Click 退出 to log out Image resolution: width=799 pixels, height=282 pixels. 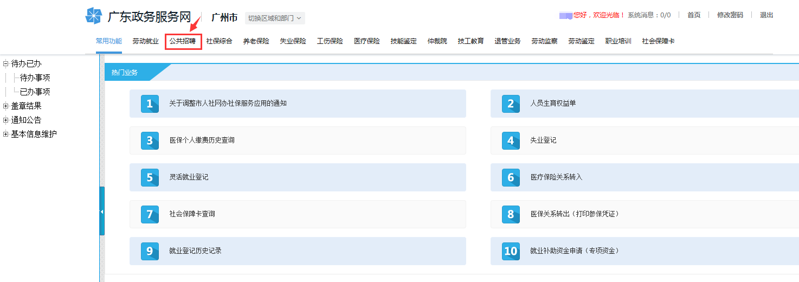(x=766, y=15)
